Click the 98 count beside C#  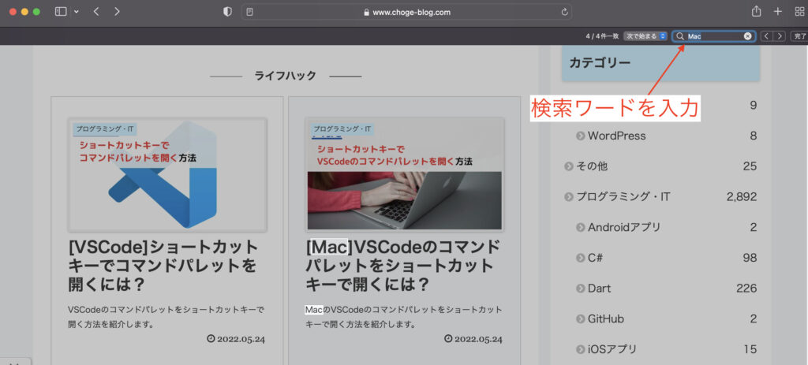(x=750, y=258)
